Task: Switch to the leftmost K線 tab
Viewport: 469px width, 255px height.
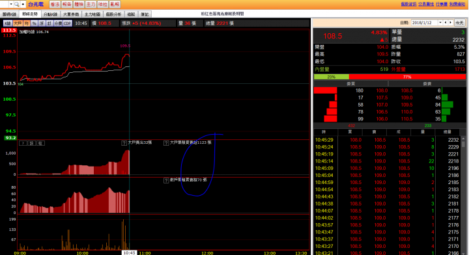Action: (9, 14)
